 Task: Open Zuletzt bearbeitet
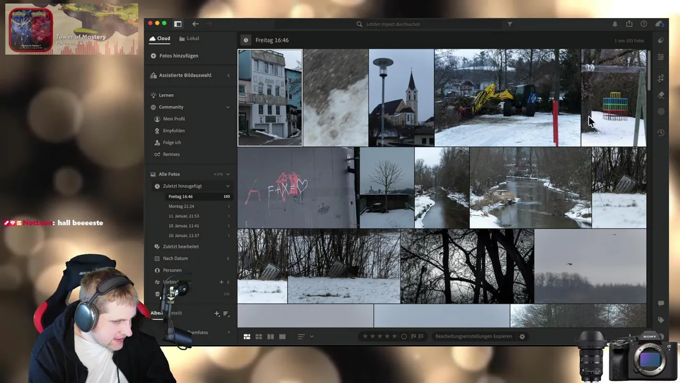click(x=181, y=246)
